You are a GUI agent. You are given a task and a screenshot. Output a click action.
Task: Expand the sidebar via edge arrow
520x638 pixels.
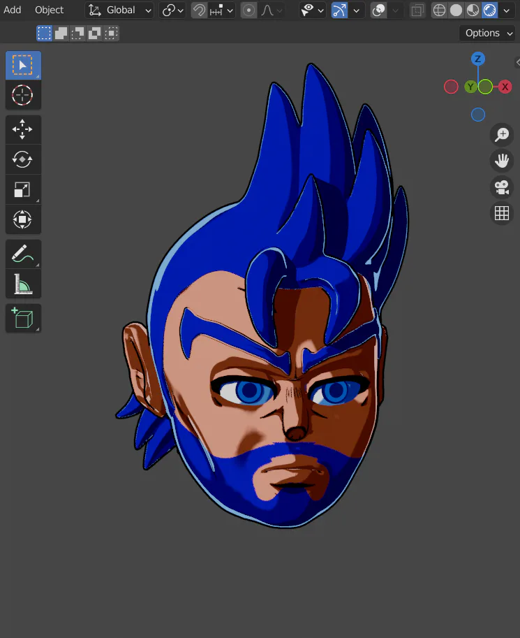tap(517, 62)
